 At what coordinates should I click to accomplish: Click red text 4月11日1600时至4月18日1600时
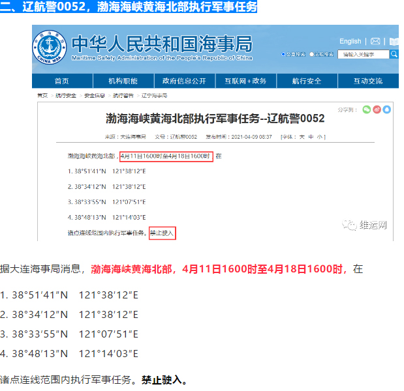click(x=262, y=269)
